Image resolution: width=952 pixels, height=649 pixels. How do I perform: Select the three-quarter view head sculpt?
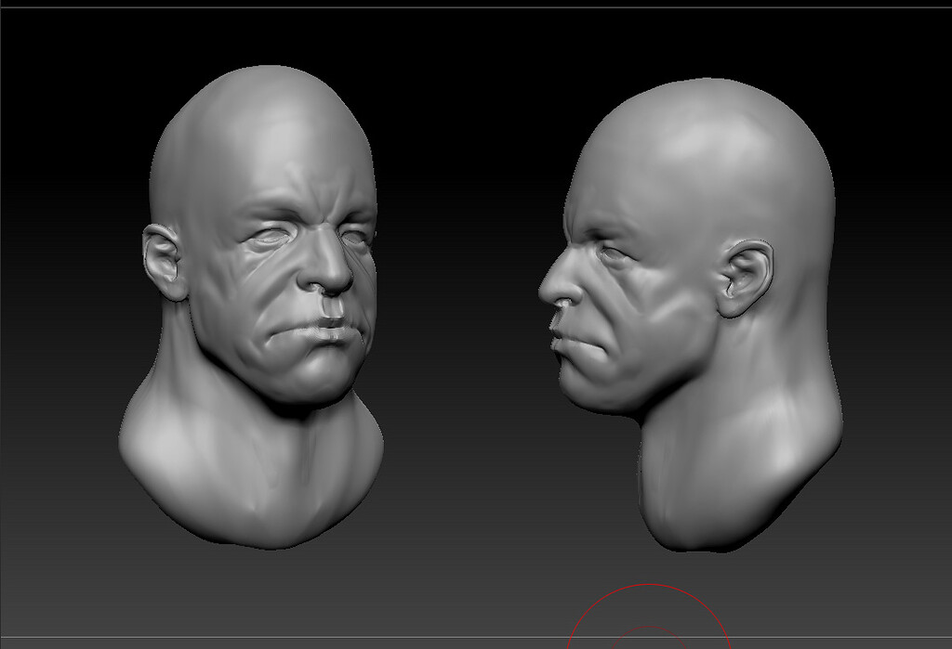(x=251, y=307)
